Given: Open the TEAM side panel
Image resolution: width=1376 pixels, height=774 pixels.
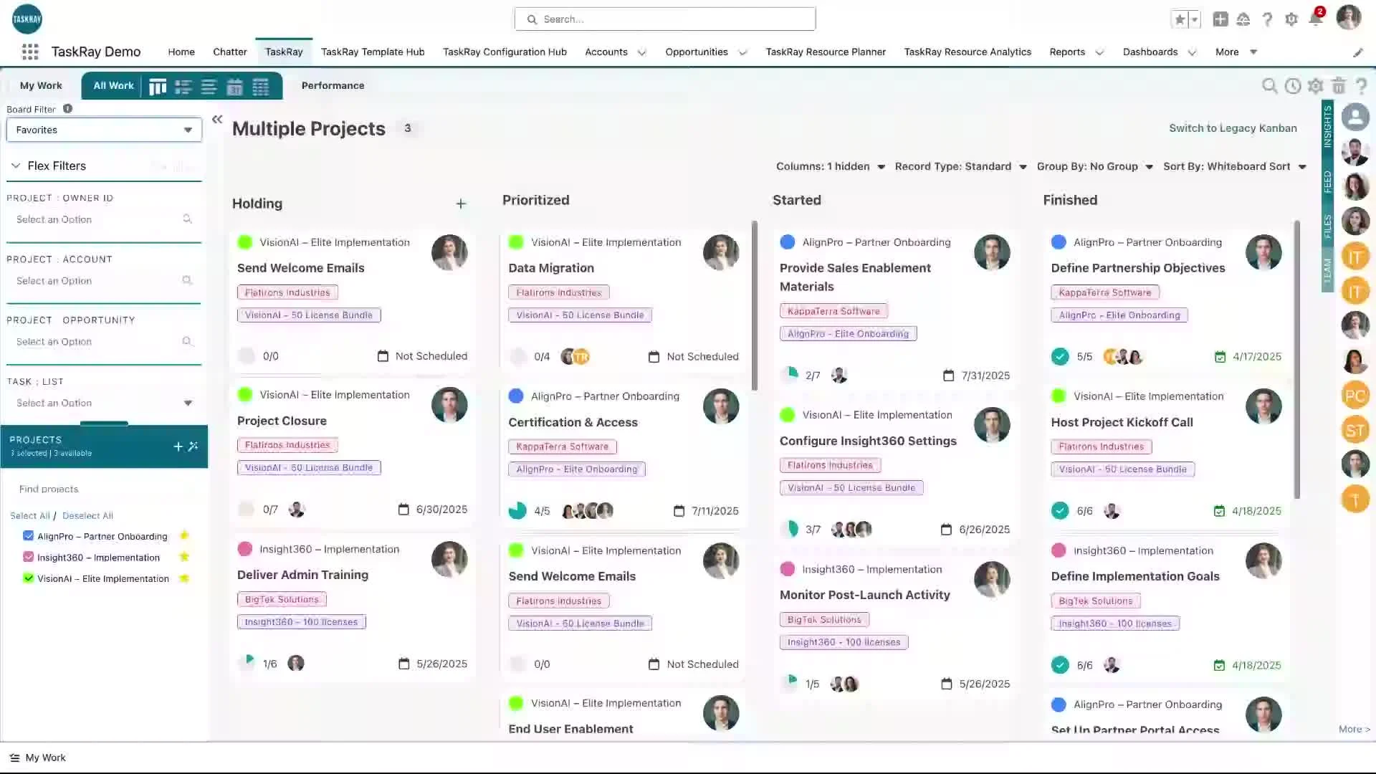Looking at the screenshot, I should (1327, 271).
